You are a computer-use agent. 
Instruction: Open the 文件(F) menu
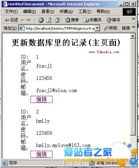(11, 12)
